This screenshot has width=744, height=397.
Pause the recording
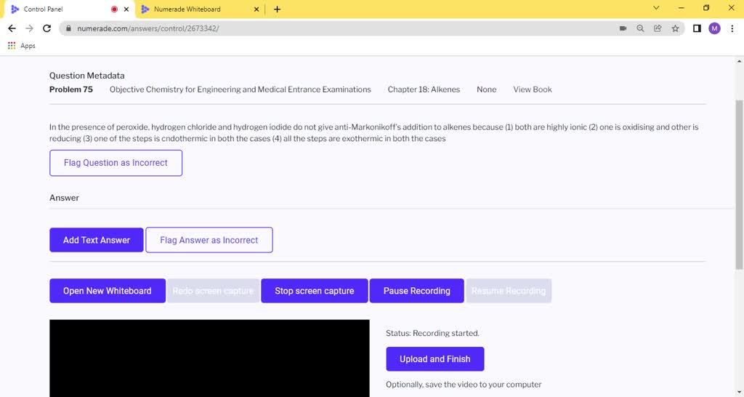coord(416,291)
